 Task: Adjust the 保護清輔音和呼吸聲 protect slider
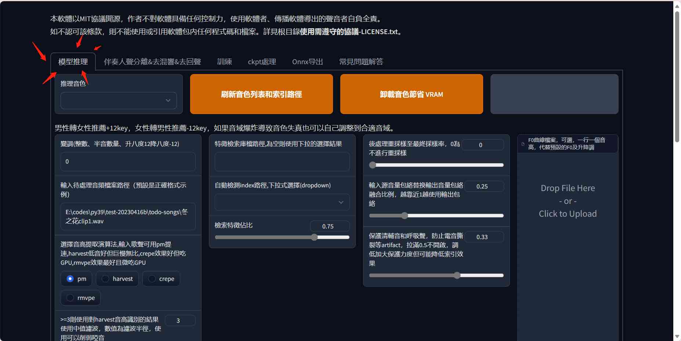point(436,275)
